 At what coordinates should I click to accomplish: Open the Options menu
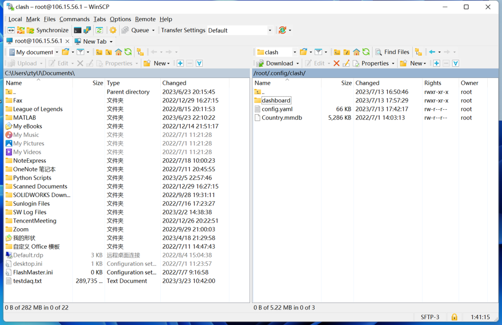coord(120,19)
